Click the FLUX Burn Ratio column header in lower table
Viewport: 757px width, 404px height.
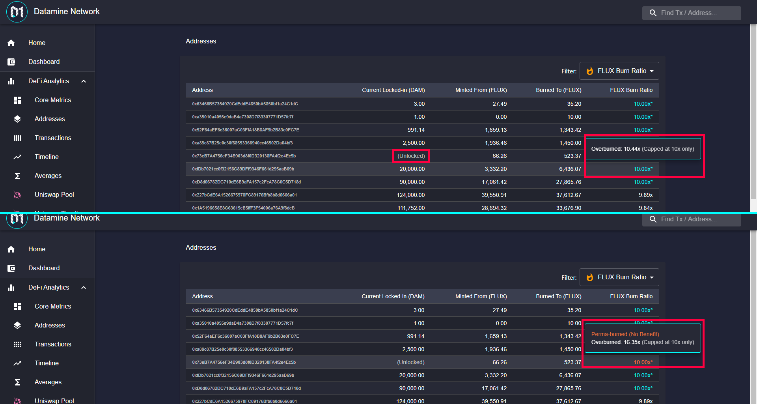click(631, 297)
